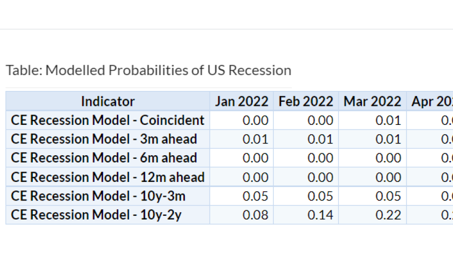
Task: Select the CE Recession Model - 10y-2y row label
Action: [x=96, y=215]
